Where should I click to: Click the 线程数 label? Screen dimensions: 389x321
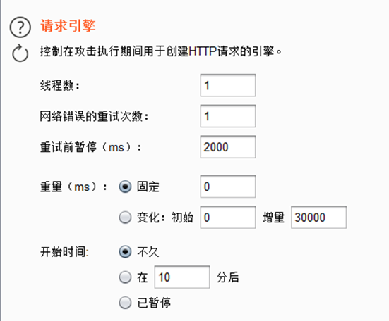point(60,86)
